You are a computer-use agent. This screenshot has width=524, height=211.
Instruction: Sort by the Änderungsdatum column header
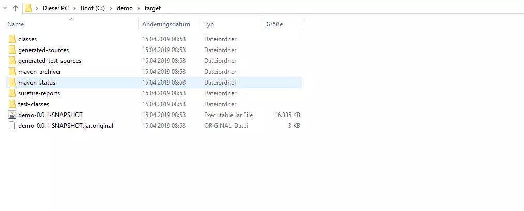click(x=166, y=24)
